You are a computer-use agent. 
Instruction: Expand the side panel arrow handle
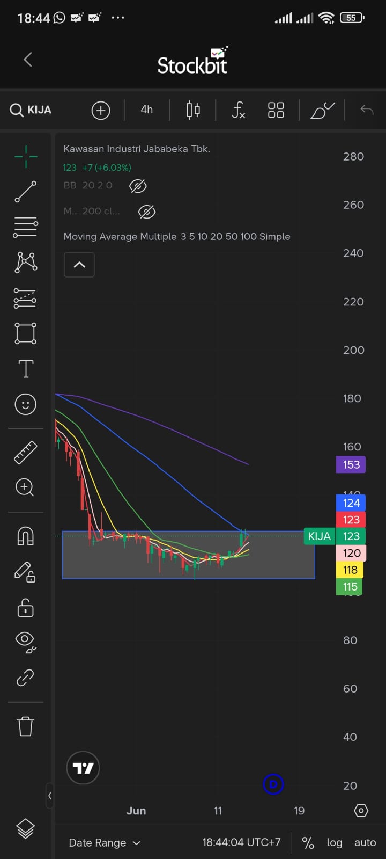(50, 796)
